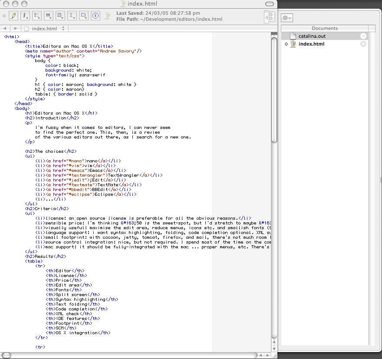Click the vertical scrollbar down arrow
Image resolution: width=382 pixels, height=359 pixels.
tap(274, 349)
